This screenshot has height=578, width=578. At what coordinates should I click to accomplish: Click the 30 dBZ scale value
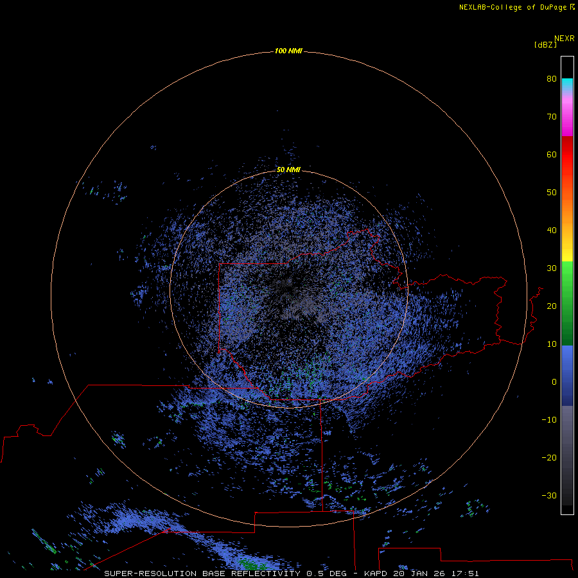(x=552, y=268)
